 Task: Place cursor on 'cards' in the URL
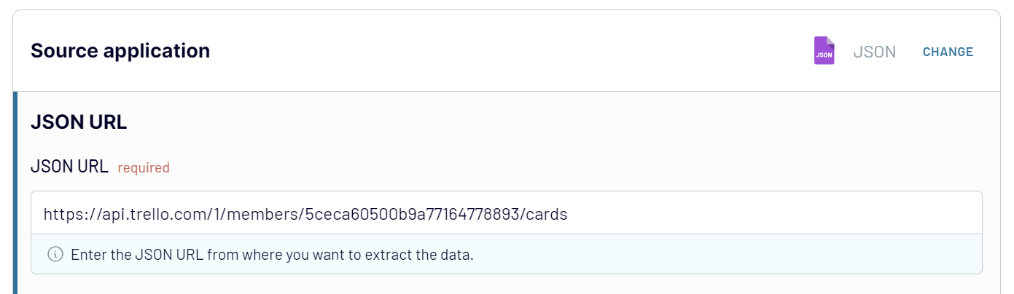click(x=547, y=214)
